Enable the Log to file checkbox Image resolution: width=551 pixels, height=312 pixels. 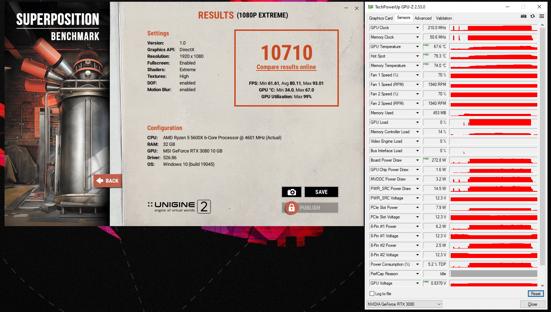372,294
